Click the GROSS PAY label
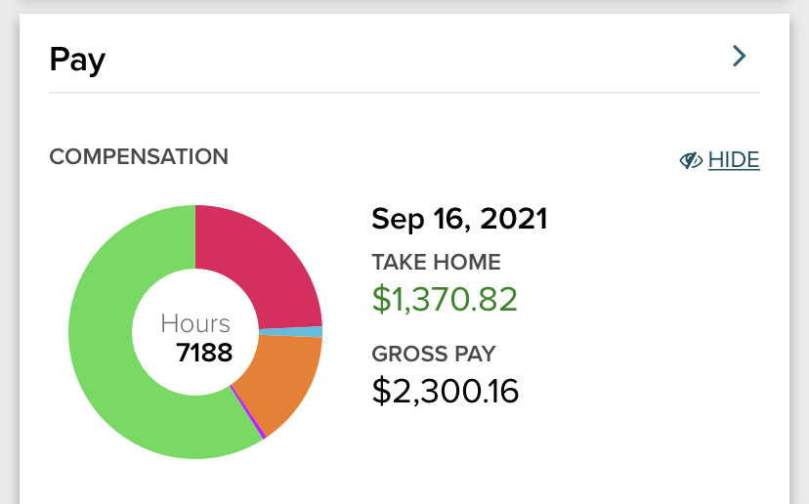Screen dimensions: 809x504 click(434, 354)
